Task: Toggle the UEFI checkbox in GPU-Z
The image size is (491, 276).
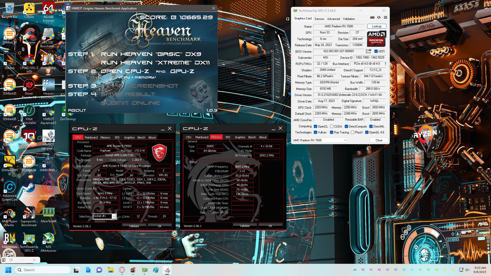Action: pos(376,51)
